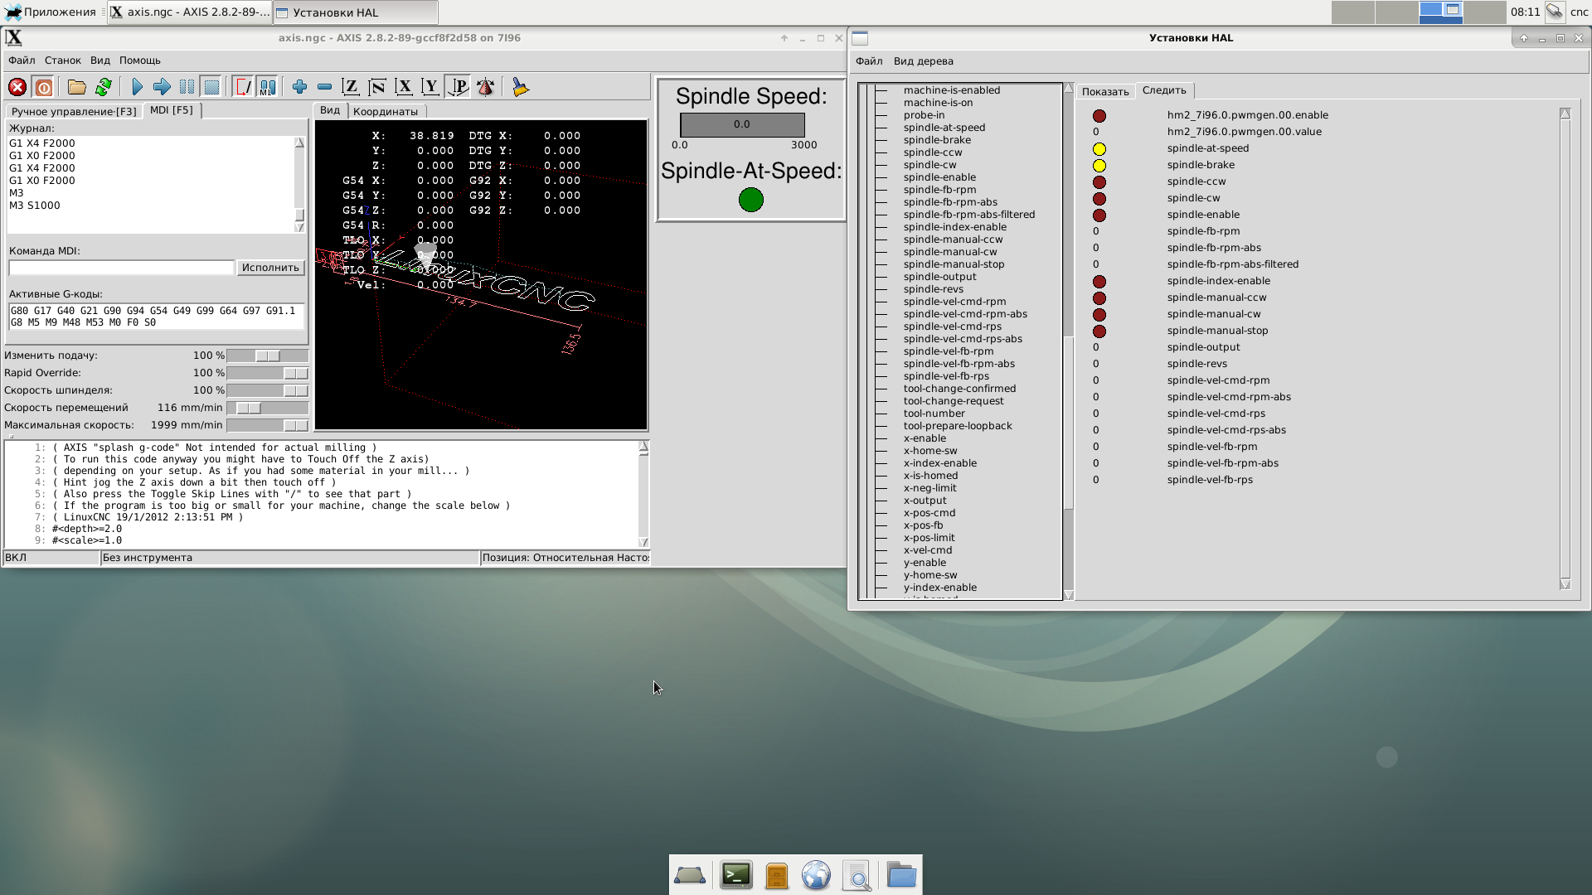The image size is (1592, 895).
Task: Toggle the Emergency Stop button
Action: (17, 87)
